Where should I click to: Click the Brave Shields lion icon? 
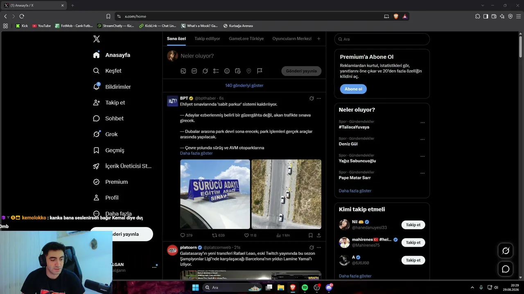tap(396, 16)
